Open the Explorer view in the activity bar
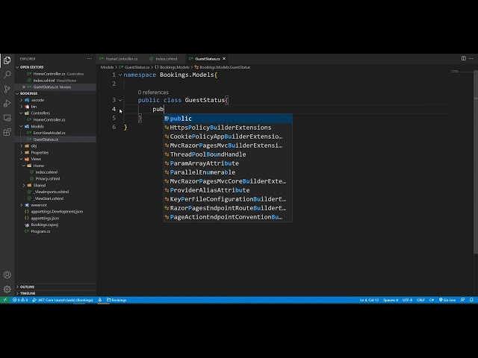 (x=7, y=60)
